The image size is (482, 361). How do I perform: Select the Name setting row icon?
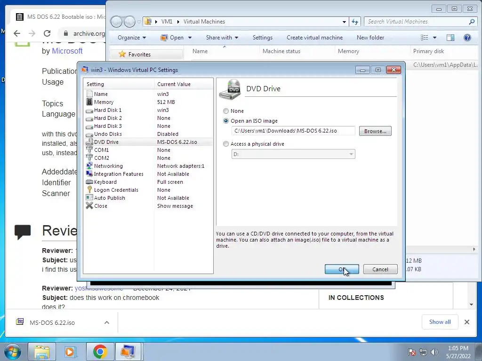(89, 94)
